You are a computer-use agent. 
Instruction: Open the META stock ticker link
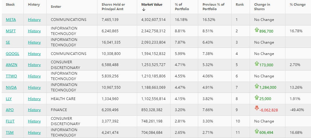point(11,20)
